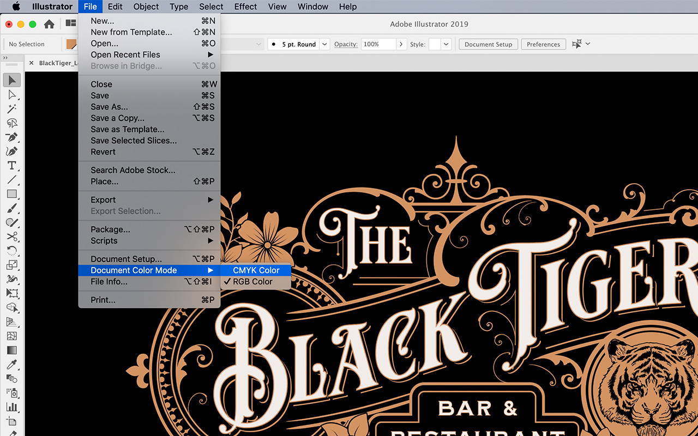Choose Save As from File menu
Image resolution: width=698 pixels, height=436 pixels.
point(149,107)
